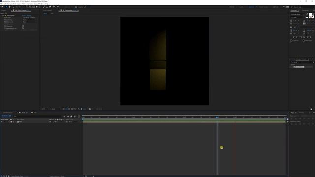This screenshot has height=177, width=315.
Task: Toggle the Composite checkbox in Effect Controls
Action: click(23, 26)
